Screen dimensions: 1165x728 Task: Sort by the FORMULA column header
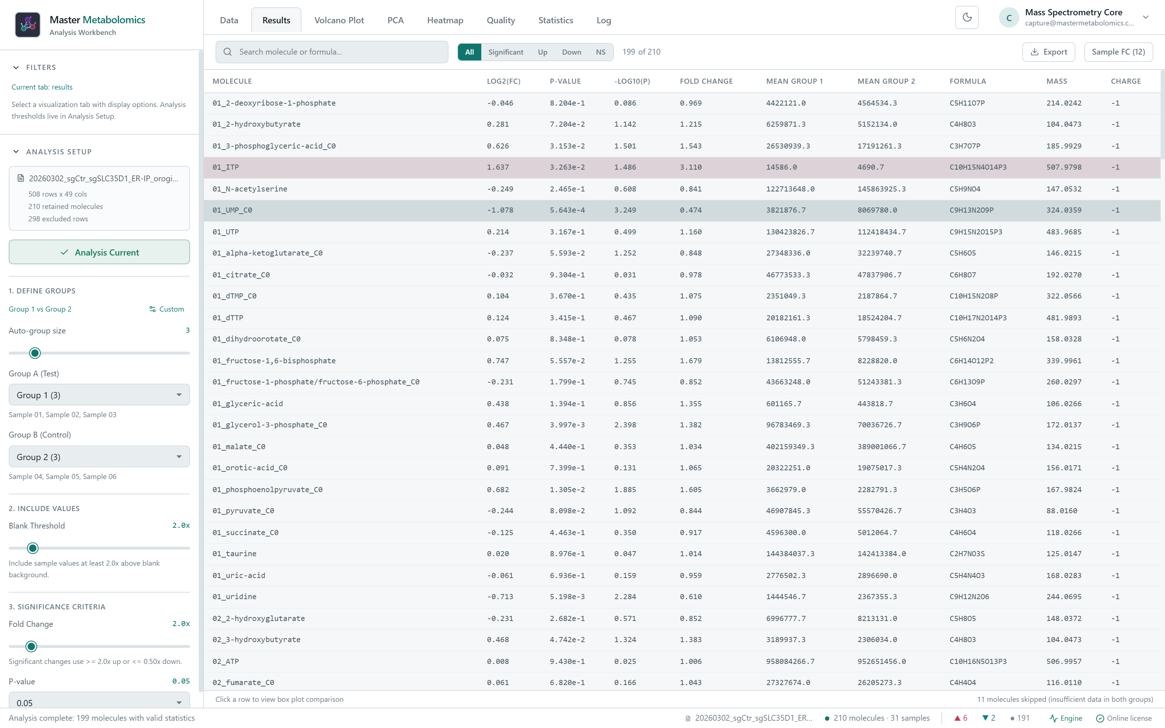click(x=968, y=82)
